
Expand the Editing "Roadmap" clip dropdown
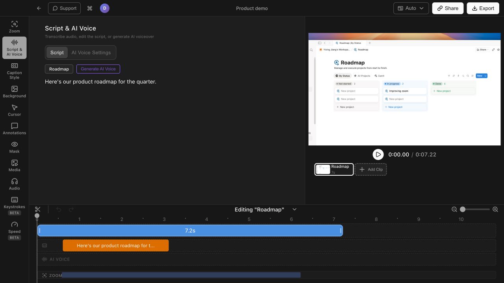click(295, 209)
